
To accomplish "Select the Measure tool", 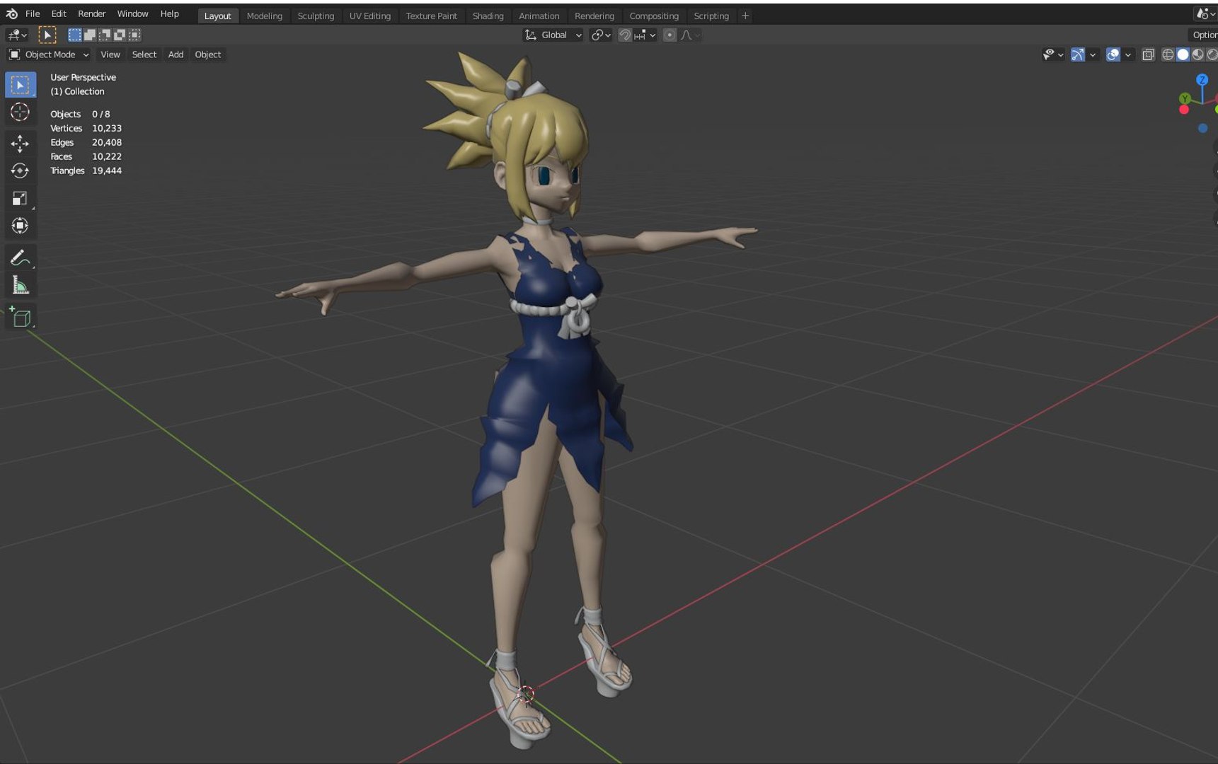I will tap(20, 285).
